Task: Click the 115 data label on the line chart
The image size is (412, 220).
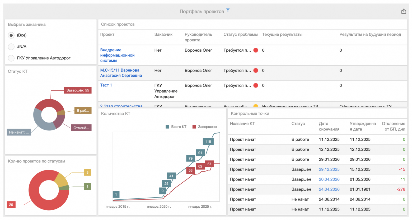Action: (x=208, y=142)
